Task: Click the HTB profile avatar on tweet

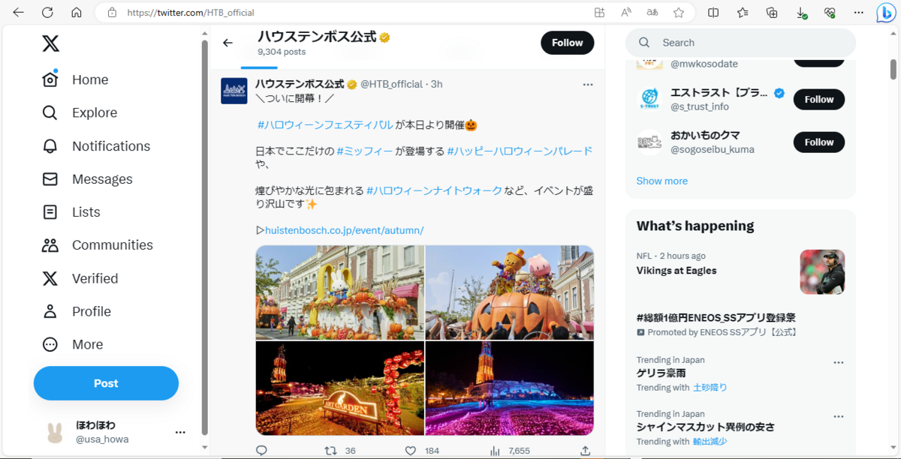Action: pos(234,91)
